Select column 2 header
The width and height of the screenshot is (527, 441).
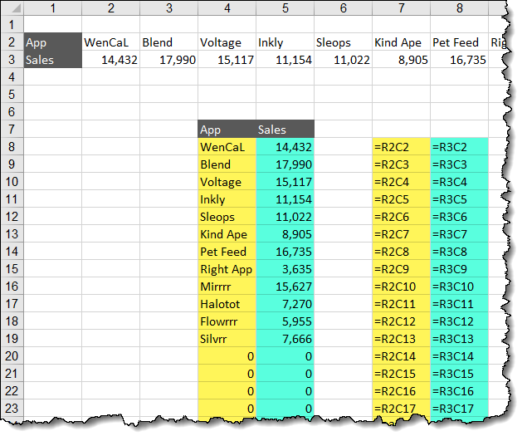coord(110,7)
